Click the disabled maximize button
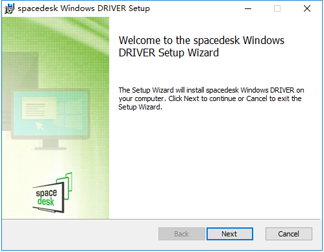 [277, 8]
